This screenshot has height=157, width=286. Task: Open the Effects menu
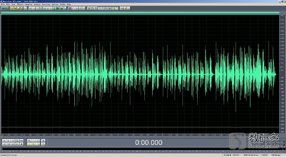click(x=20, y=4)
